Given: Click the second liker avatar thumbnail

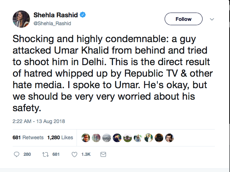Looking at the screenshot, I should tap(96, 138).
